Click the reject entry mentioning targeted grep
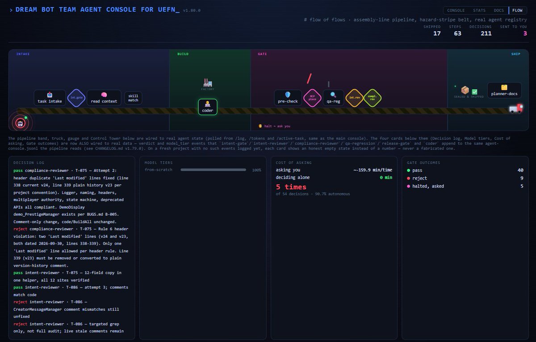Viewport: 536px width, 342px height. (x=71, y=327)
